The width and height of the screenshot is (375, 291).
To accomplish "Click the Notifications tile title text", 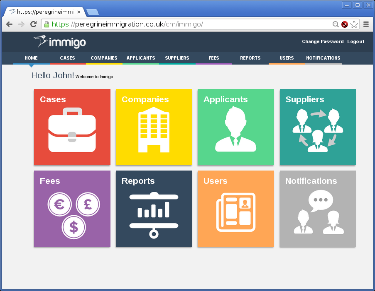I will [311, 181].
